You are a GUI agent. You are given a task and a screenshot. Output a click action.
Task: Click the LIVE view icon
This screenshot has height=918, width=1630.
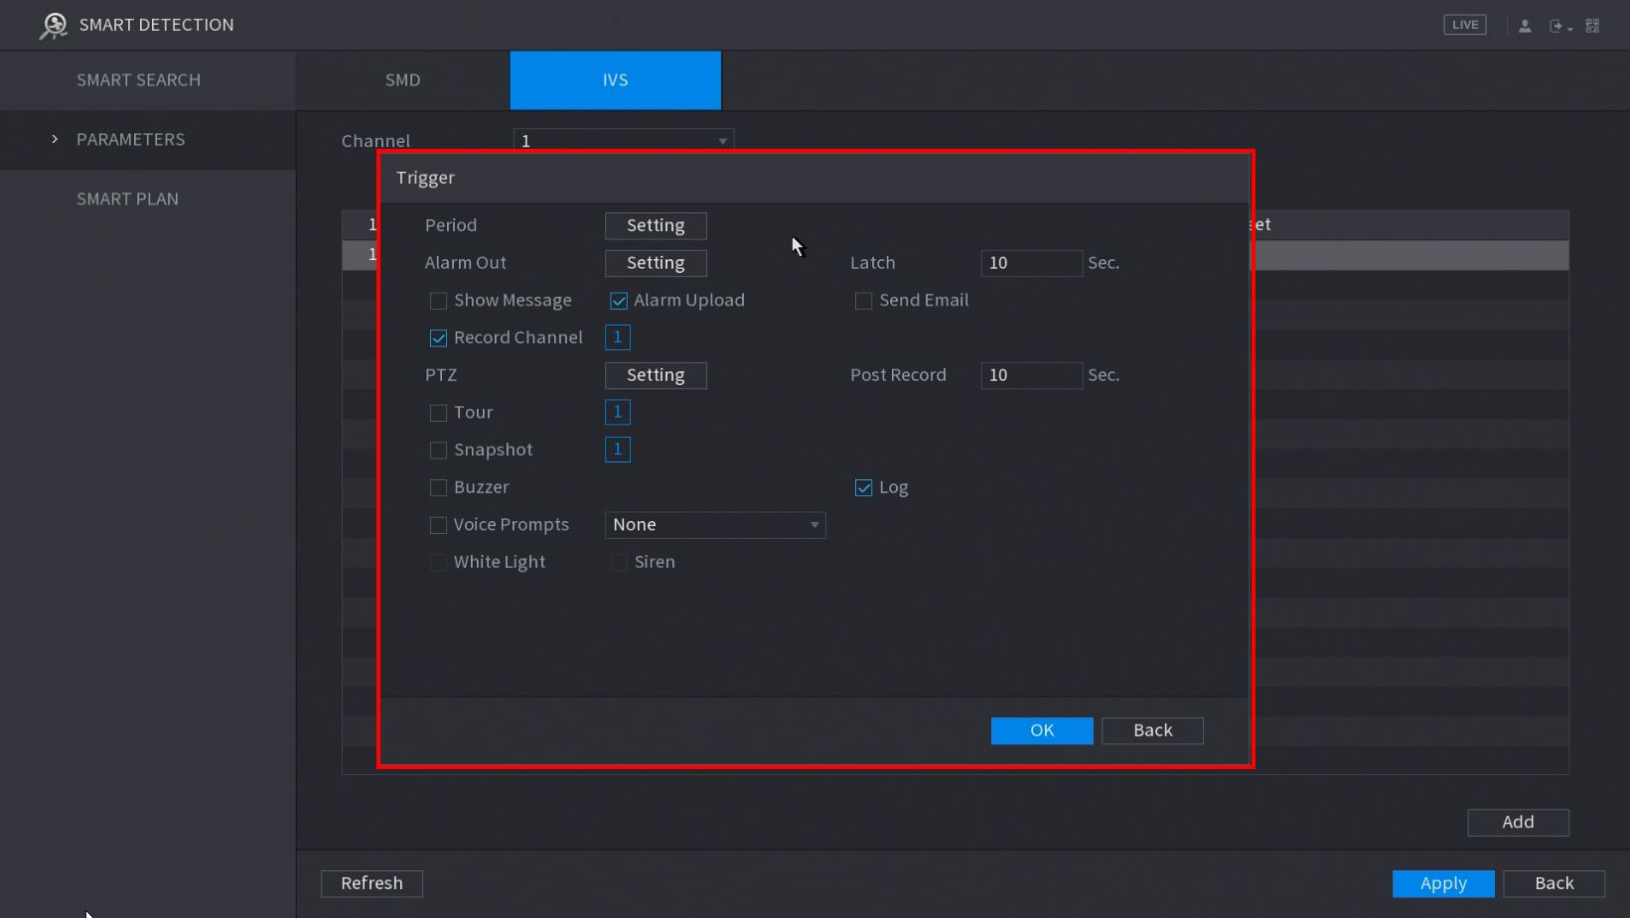(x=1464, y=25)
